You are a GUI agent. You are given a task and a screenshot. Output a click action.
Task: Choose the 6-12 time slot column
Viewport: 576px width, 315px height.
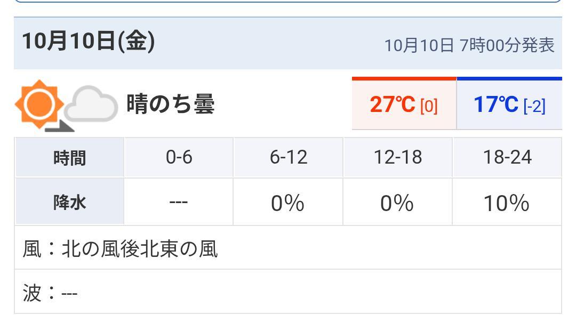(288, 158)
